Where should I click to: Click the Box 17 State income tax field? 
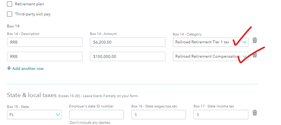click(x=221, y=115)
